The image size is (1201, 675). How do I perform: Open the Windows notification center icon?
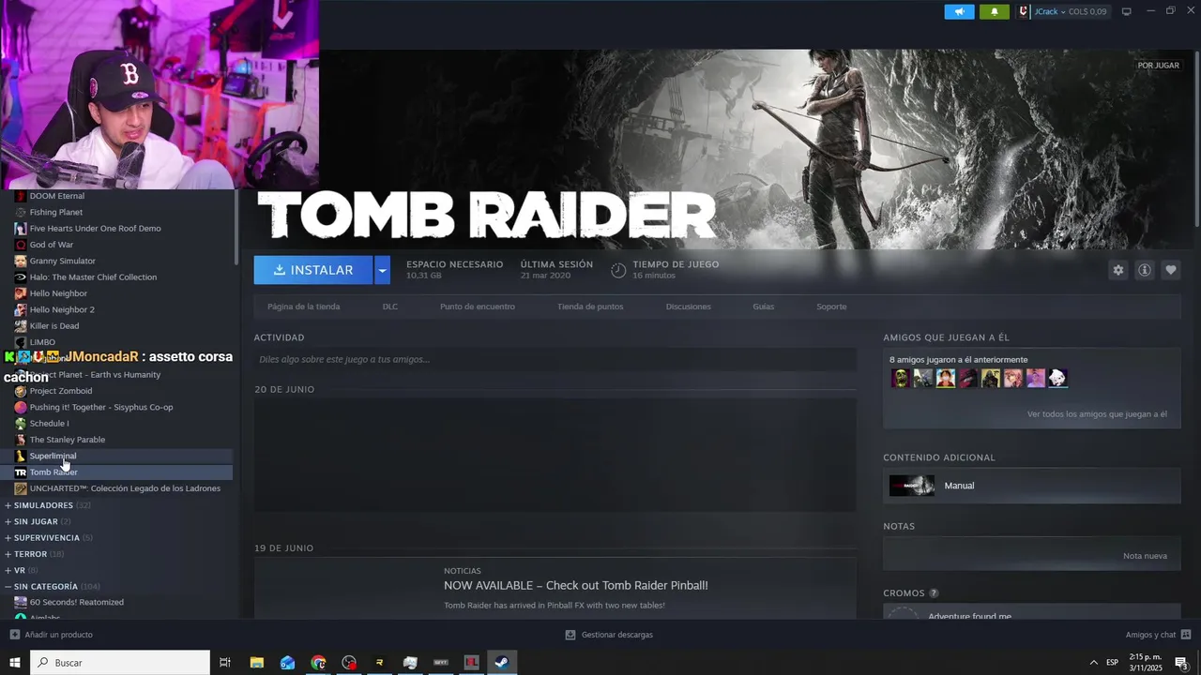[1181, 663]
